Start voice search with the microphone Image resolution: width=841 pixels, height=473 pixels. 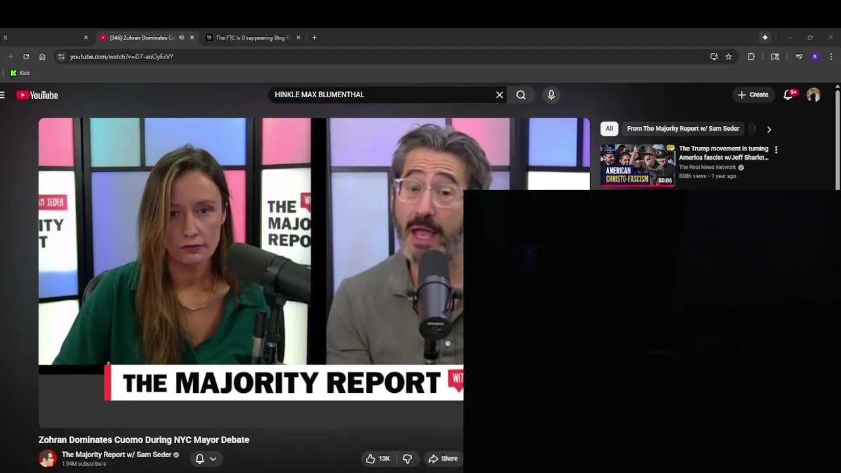(551, 95)
